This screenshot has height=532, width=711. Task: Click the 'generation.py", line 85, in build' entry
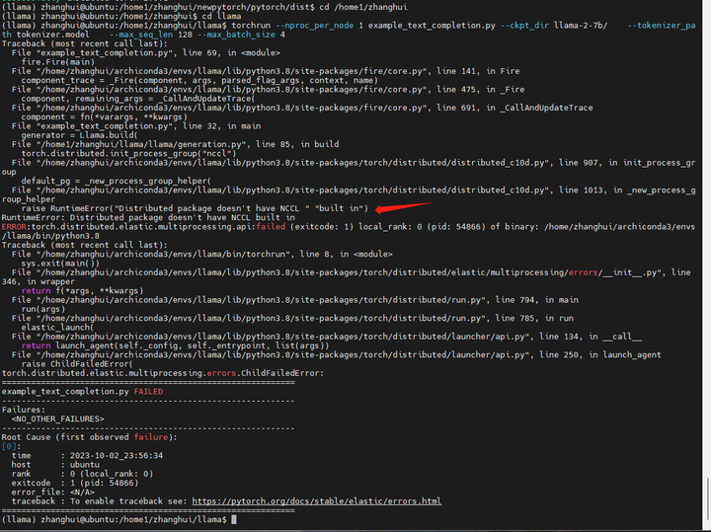pos(175,144)
